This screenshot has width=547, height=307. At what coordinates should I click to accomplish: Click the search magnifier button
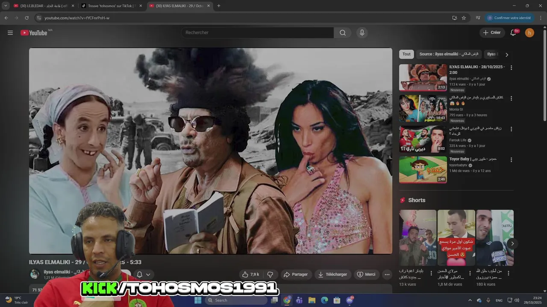(x=343, y=33)
